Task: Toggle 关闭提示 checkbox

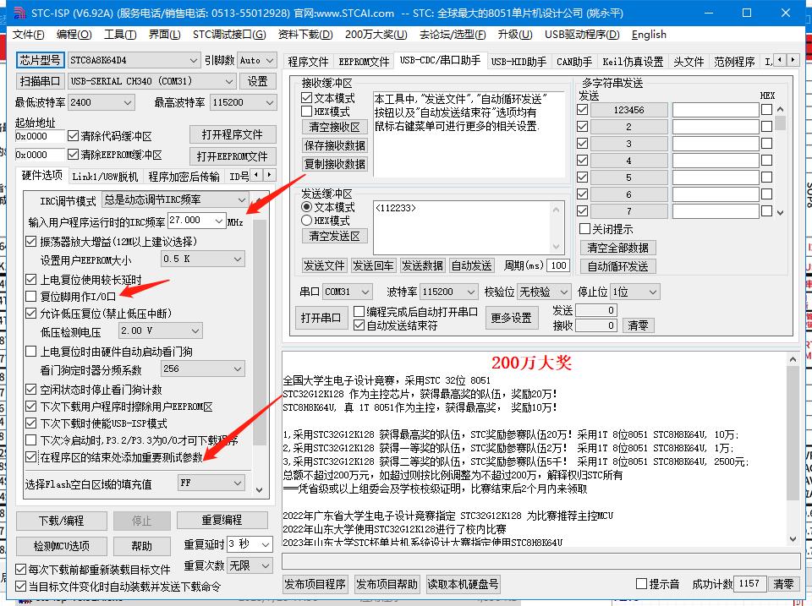Action: (x=584, y=229)
